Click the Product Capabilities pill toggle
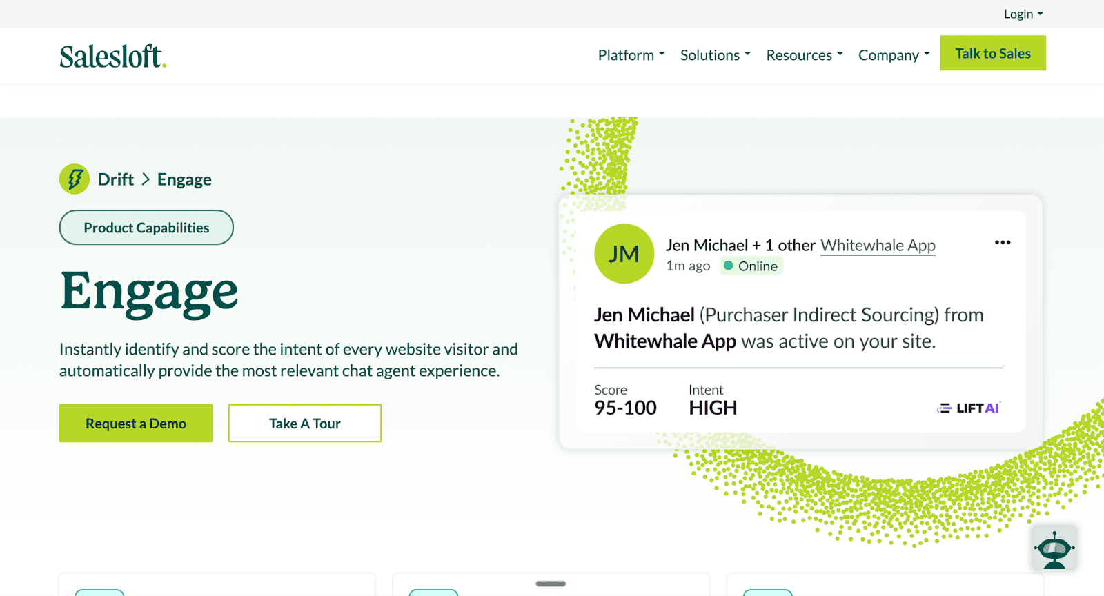This screenshot has width=1104, height=596. pos(146,227)
